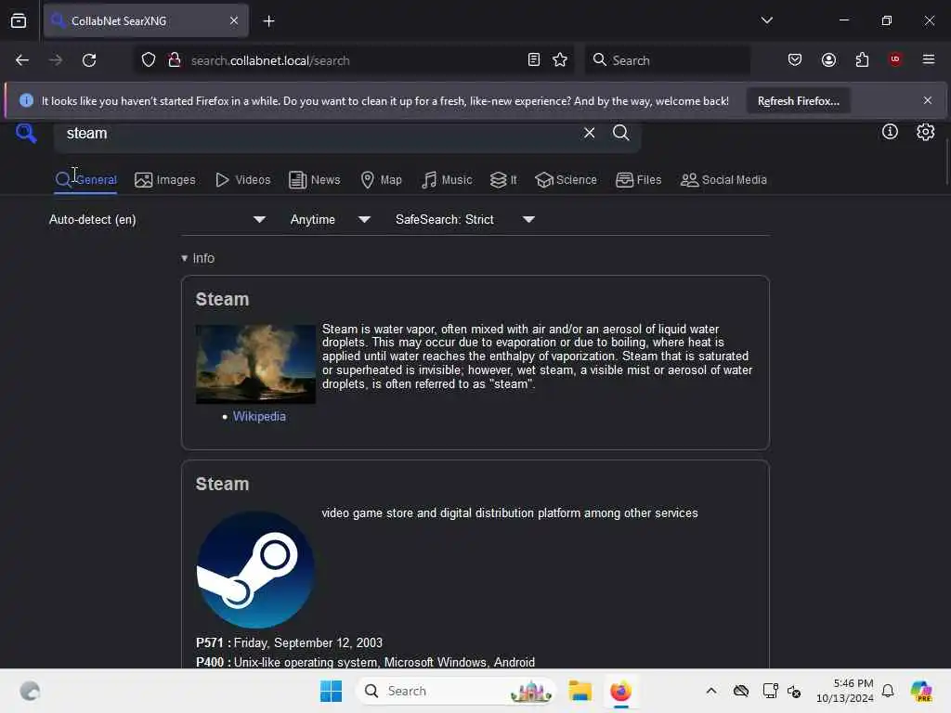951x713 pixels.
Task: Reload the current page
Action: pyautogui.click(x=89, y=60)
